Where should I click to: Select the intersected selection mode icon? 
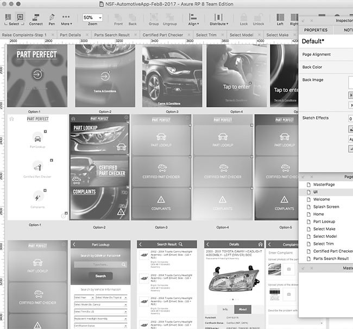tap(8, 17)
